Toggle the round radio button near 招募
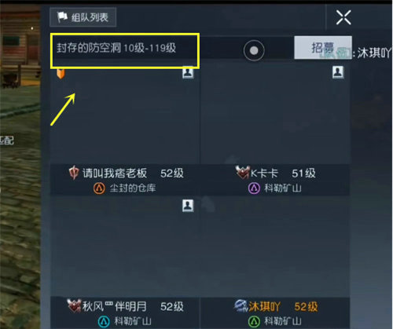The image size is (393, 329). pyautogui.click(x=254, y=50)
